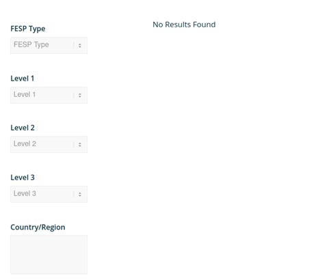Open the Level 1 select box

point(49,95)
